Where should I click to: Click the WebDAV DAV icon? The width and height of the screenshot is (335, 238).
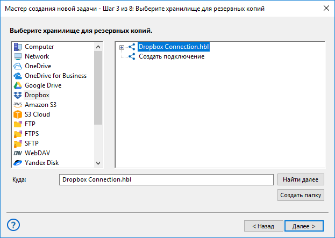point(18,153)
